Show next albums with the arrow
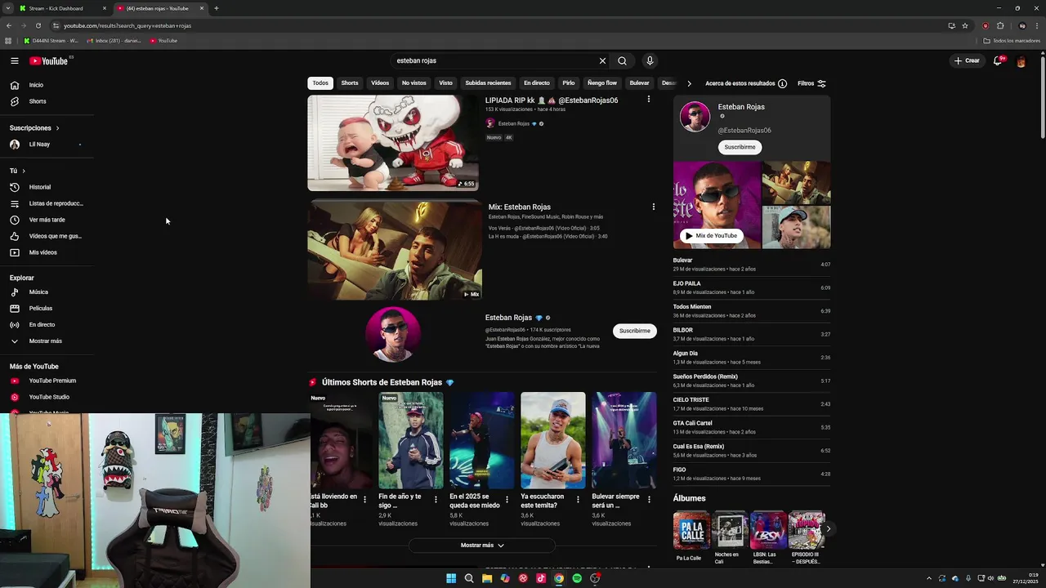 828,529
